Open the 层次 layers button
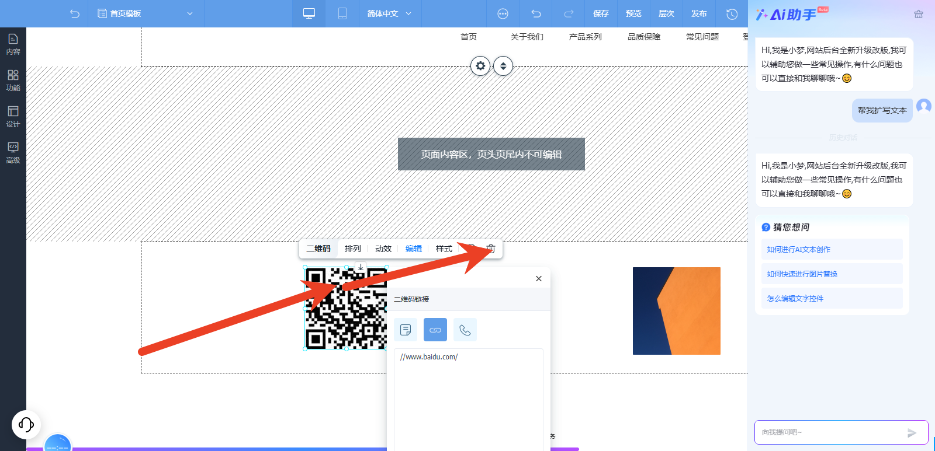This screenshot has width=935, height=451. [x=666, y=13]
